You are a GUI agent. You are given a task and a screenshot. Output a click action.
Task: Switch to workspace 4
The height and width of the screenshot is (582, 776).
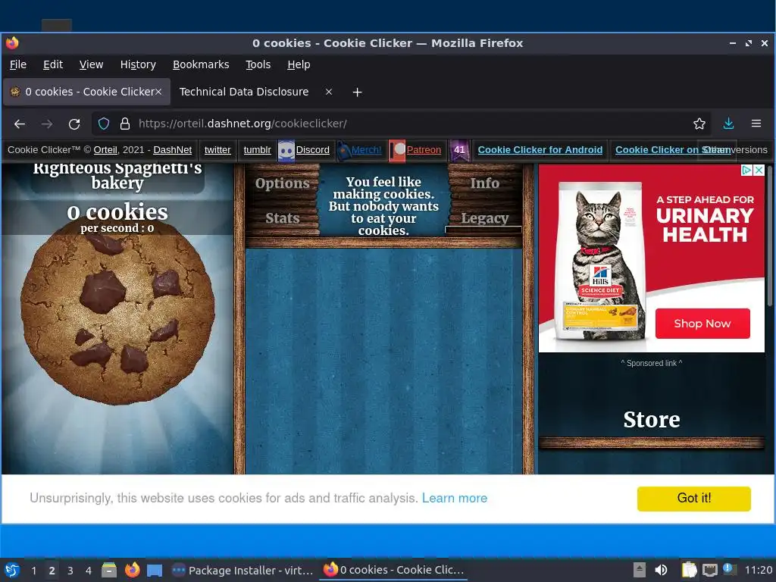[89, 571]
